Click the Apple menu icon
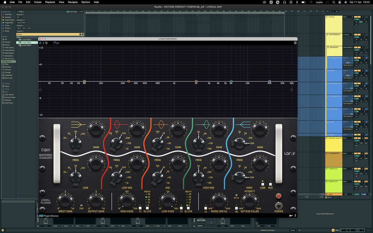Image resolution: width=373 pixels, height=233 pixels. coord(4,2)
